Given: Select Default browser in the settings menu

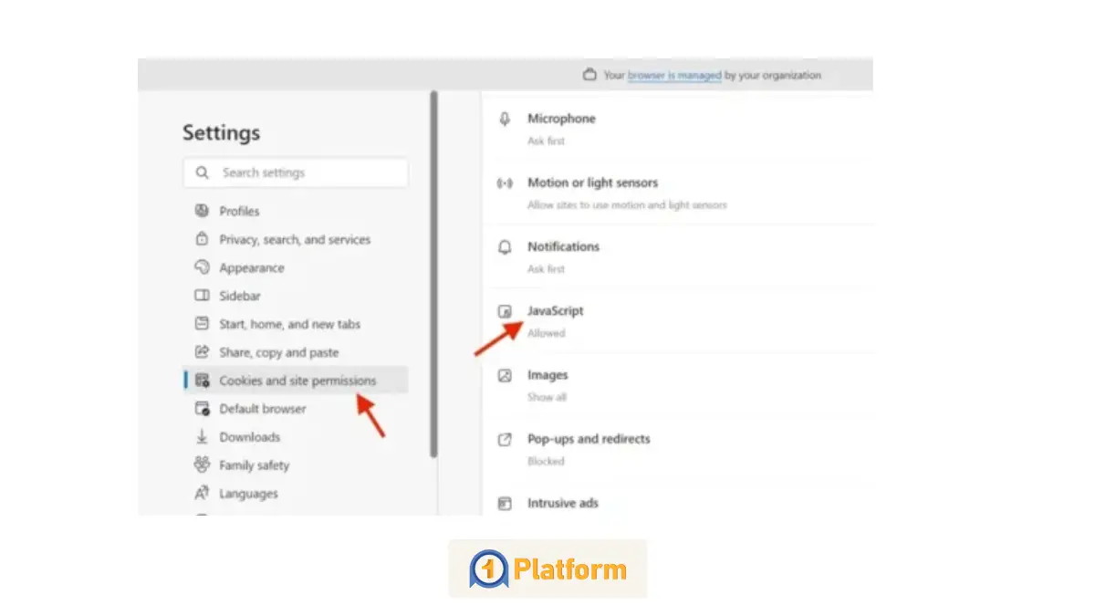Looking at the screenshot, I should point(263,409).
